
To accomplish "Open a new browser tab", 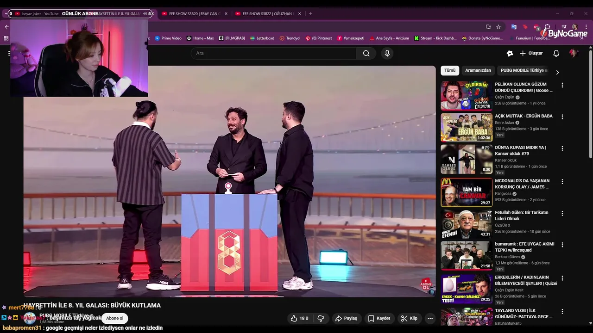I will pyautogui.click(x=310, y=13).
